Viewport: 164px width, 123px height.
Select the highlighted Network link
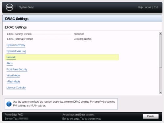11,57
